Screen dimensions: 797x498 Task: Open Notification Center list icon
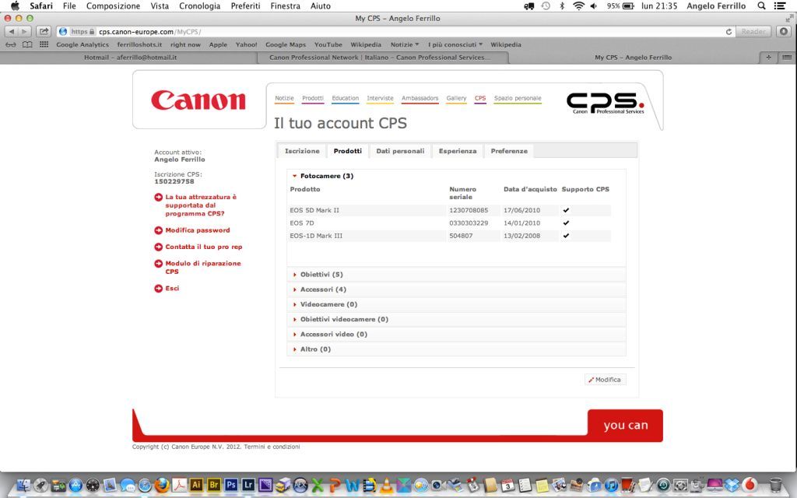(780, 6)
